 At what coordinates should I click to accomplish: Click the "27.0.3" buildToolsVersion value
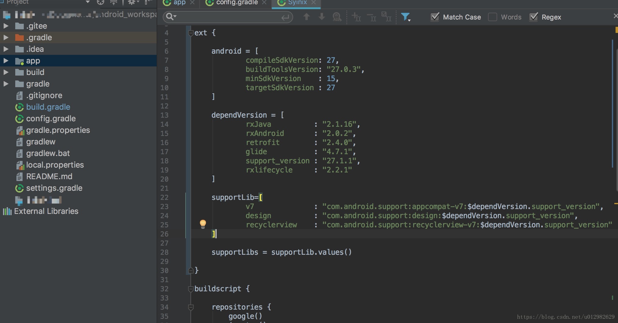coord(344,69)
